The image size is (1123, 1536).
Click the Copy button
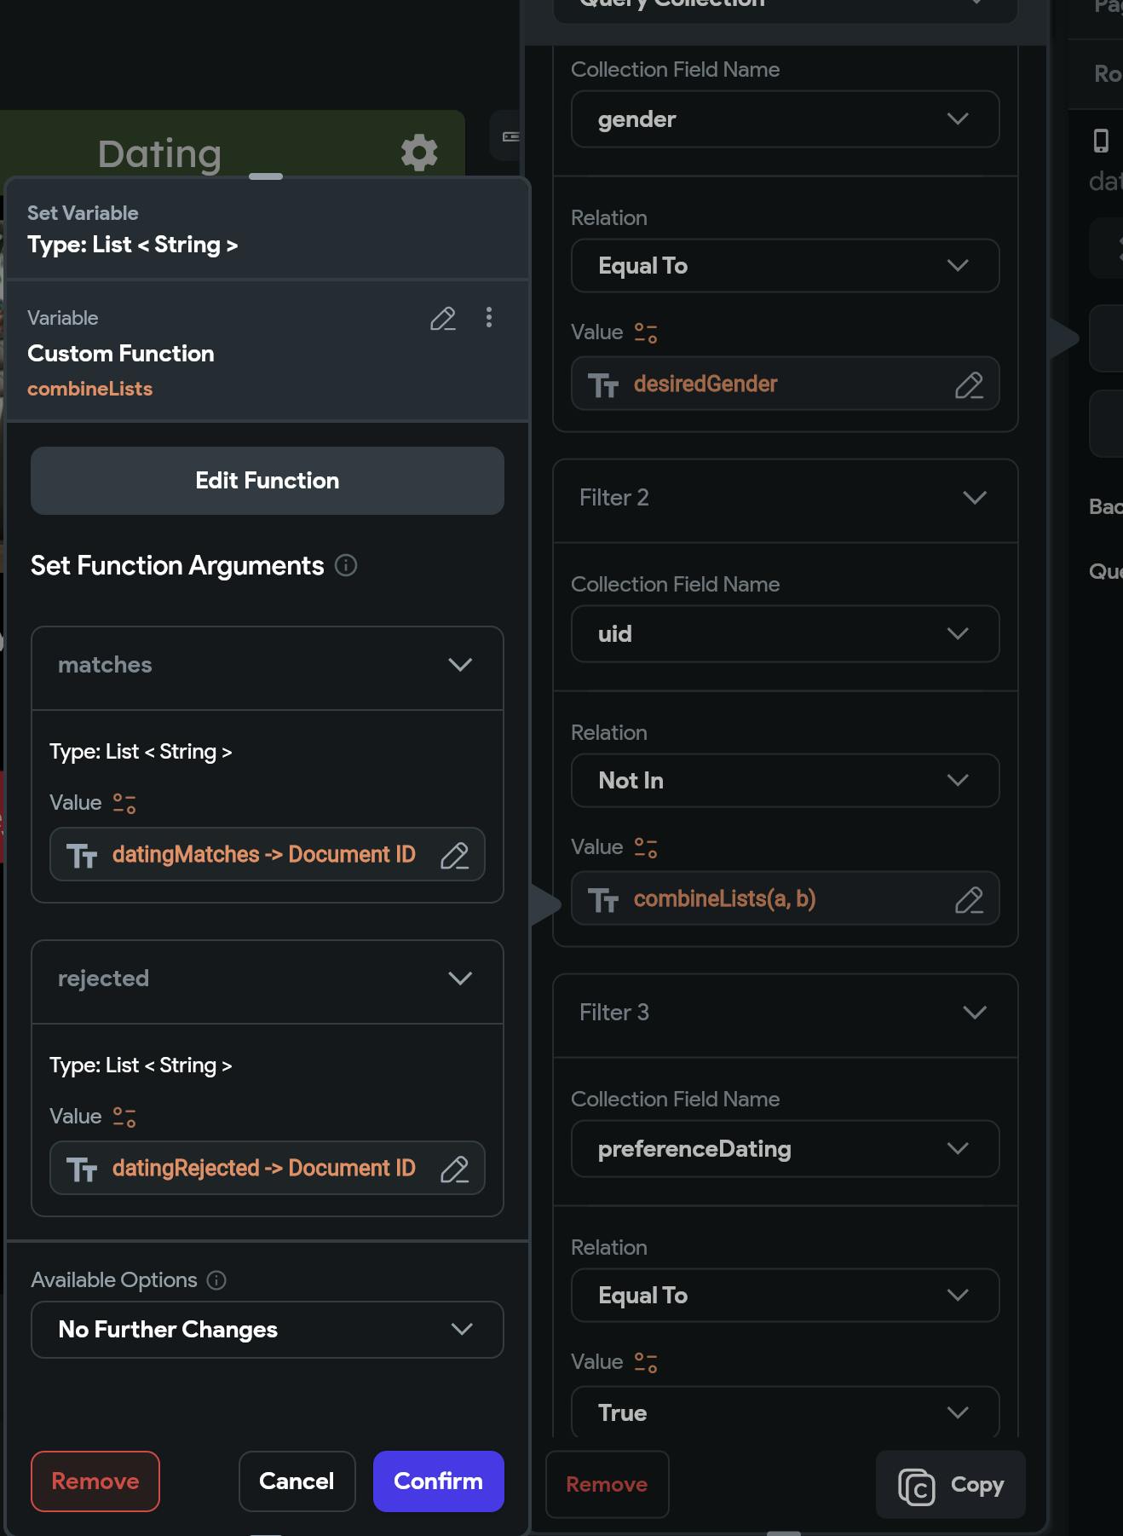pos(951,1485)
